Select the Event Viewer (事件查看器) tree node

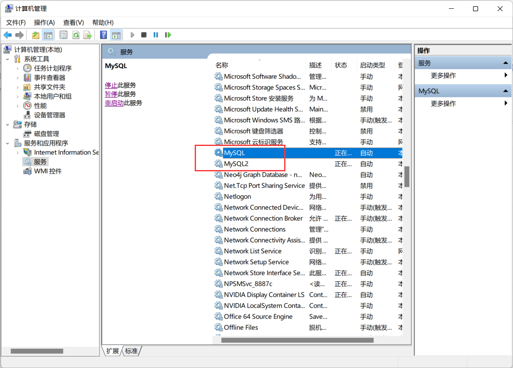pyautogui.click(x=50, y=78)
